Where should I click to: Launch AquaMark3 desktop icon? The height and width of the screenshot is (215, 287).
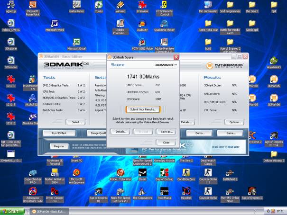pyautogui.click(x=274, y=63)
